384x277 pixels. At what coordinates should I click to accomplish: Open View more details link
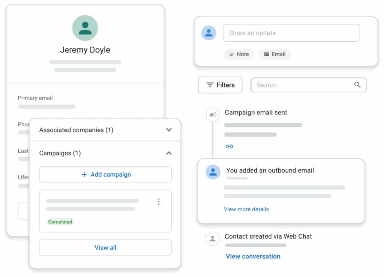point(246,209)
